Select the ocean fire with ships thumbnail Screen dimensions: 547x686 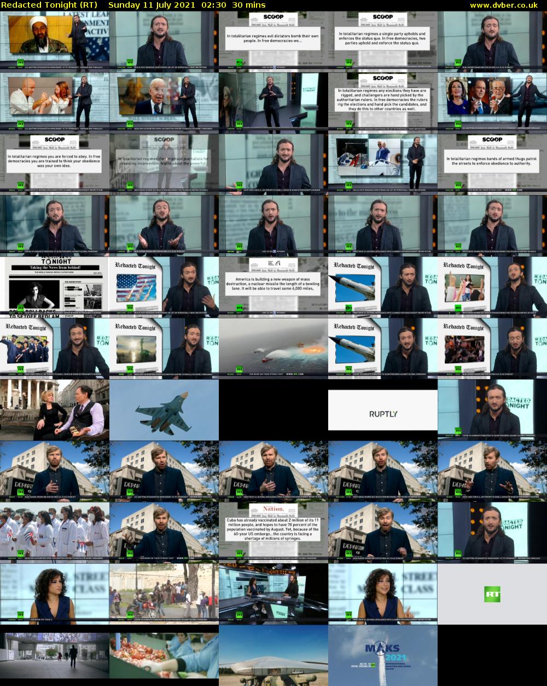tap(273, 348)
